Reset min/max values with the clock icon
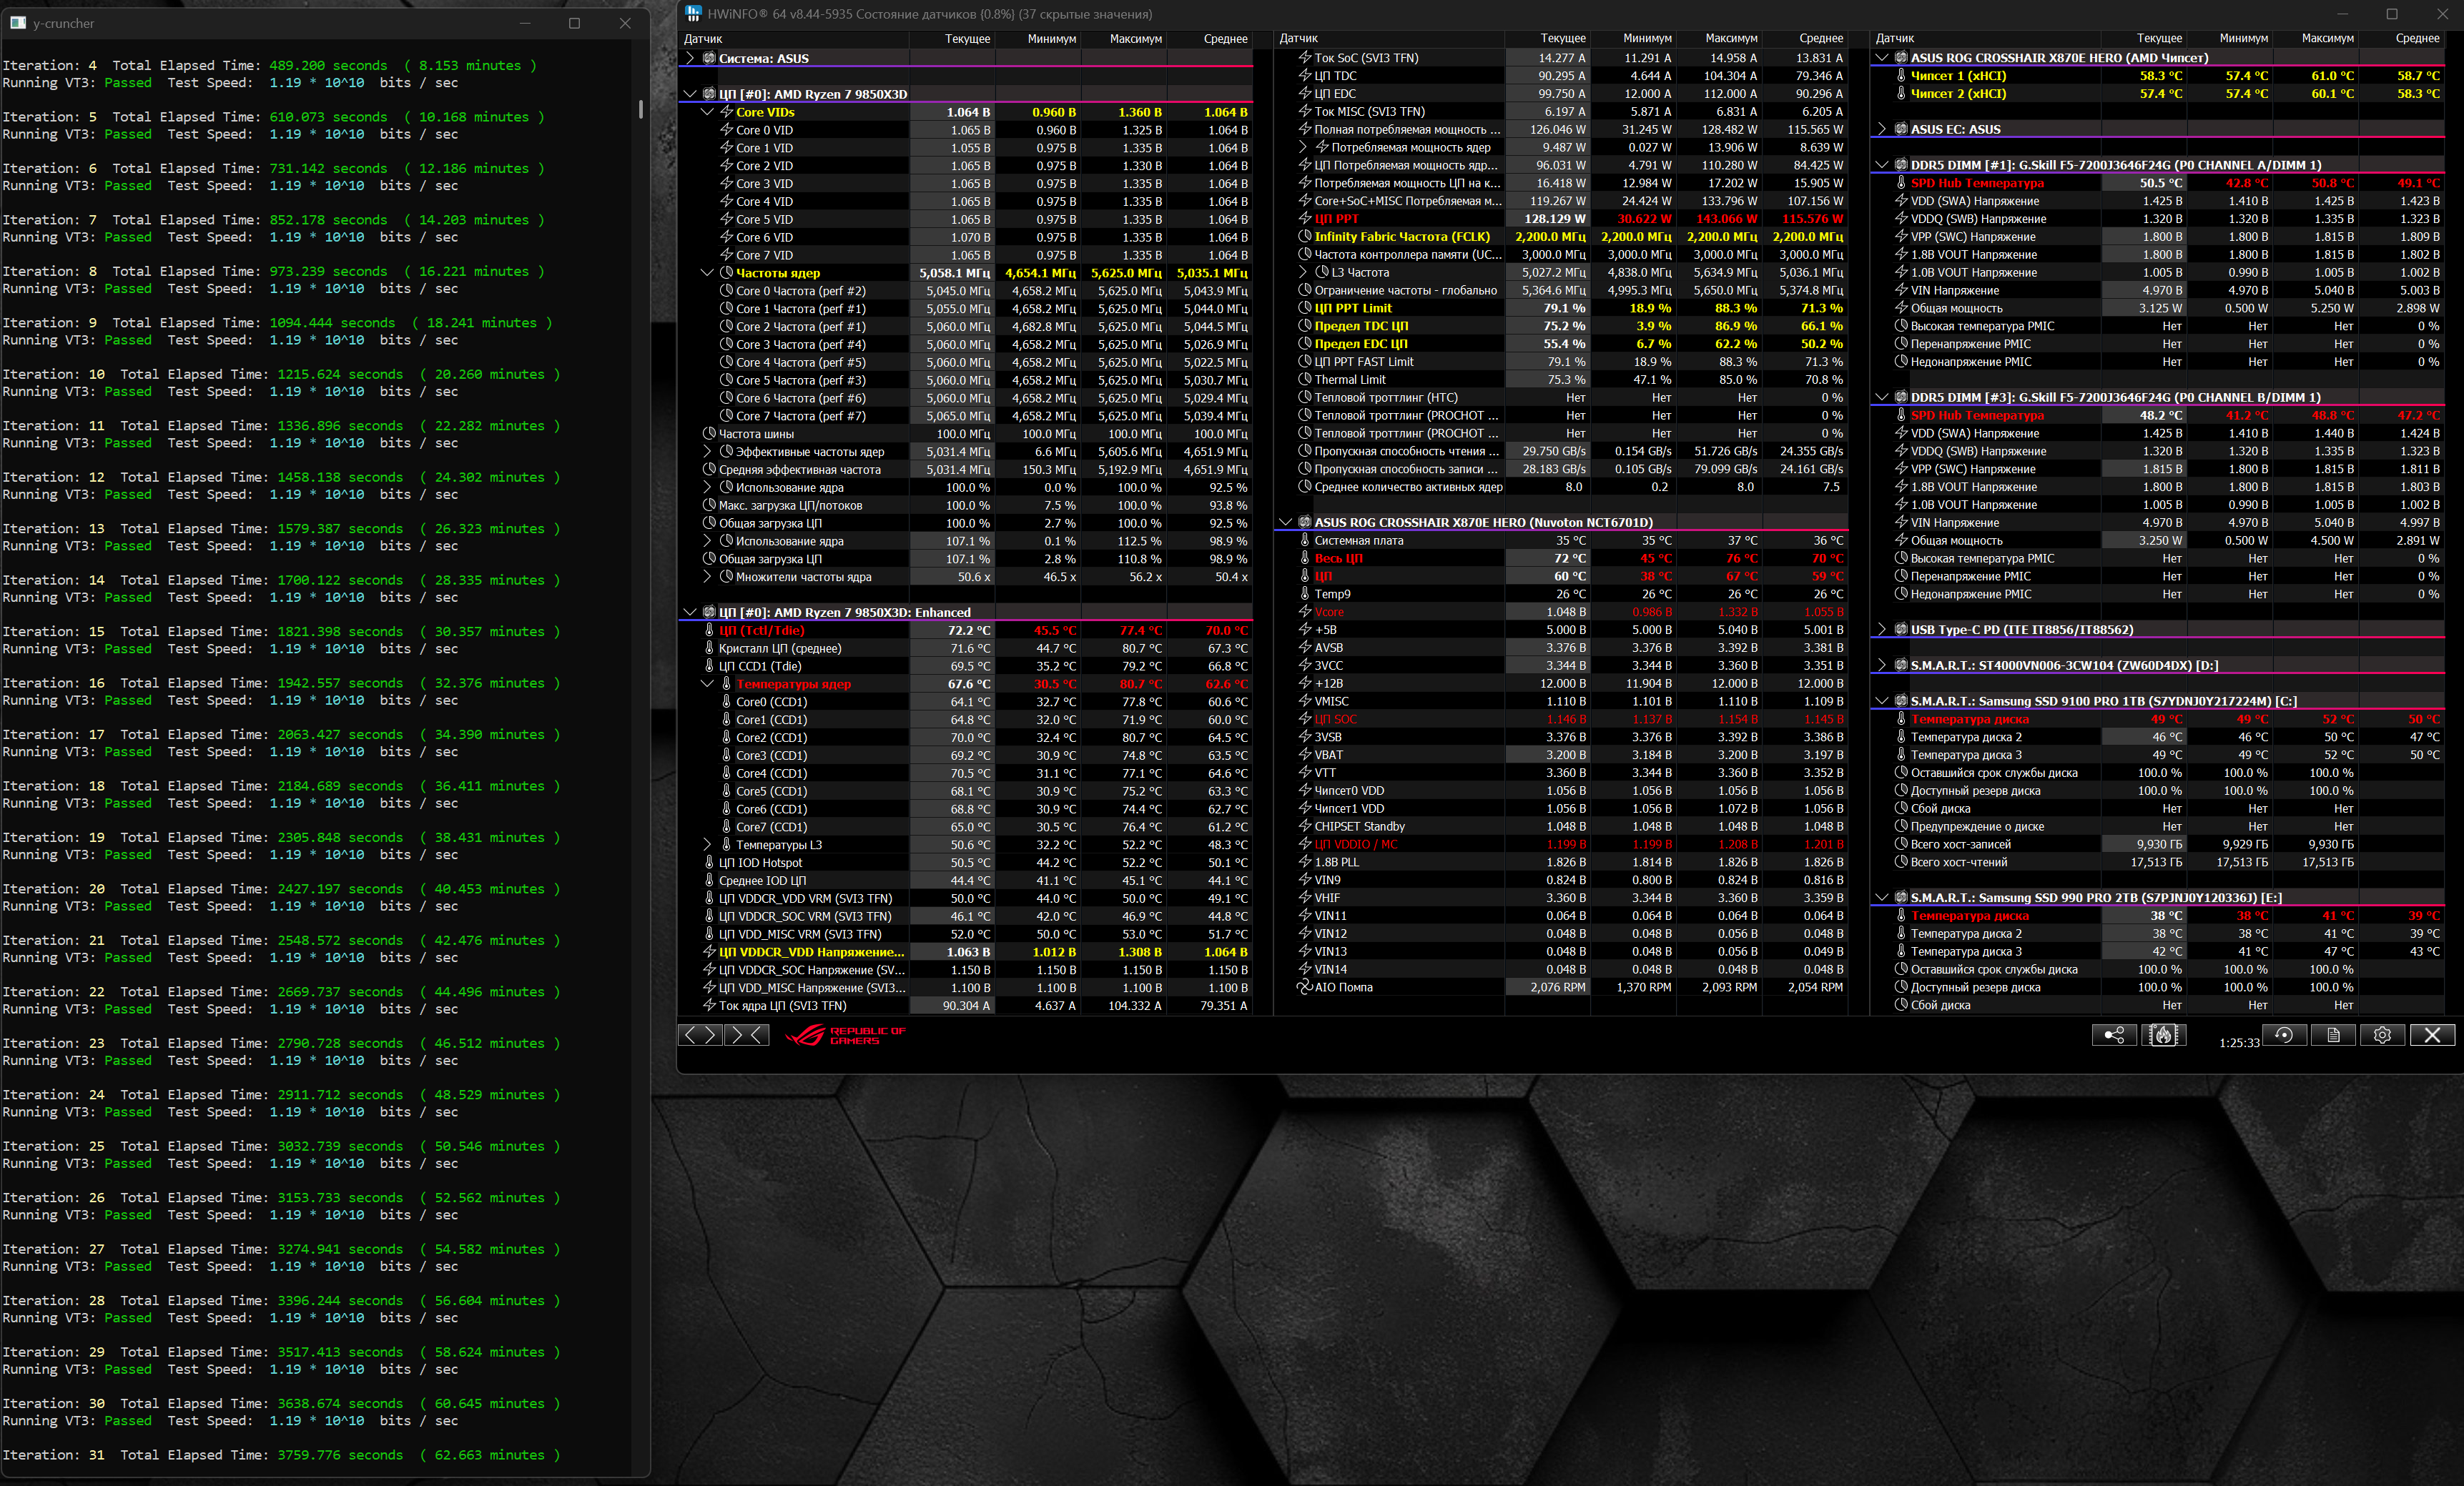The width and height of the screenshot is (2464, 1486). [x=2284, y=1035]
